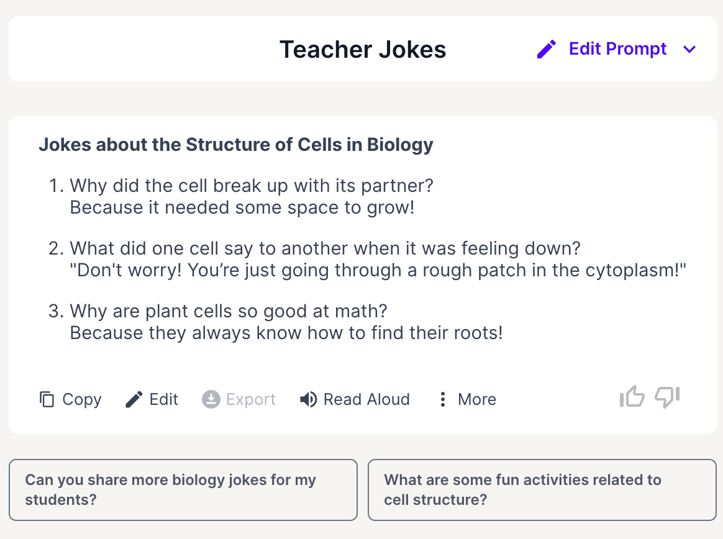
Task: Open the Edit Prompt text link
Action: [617, 49]
